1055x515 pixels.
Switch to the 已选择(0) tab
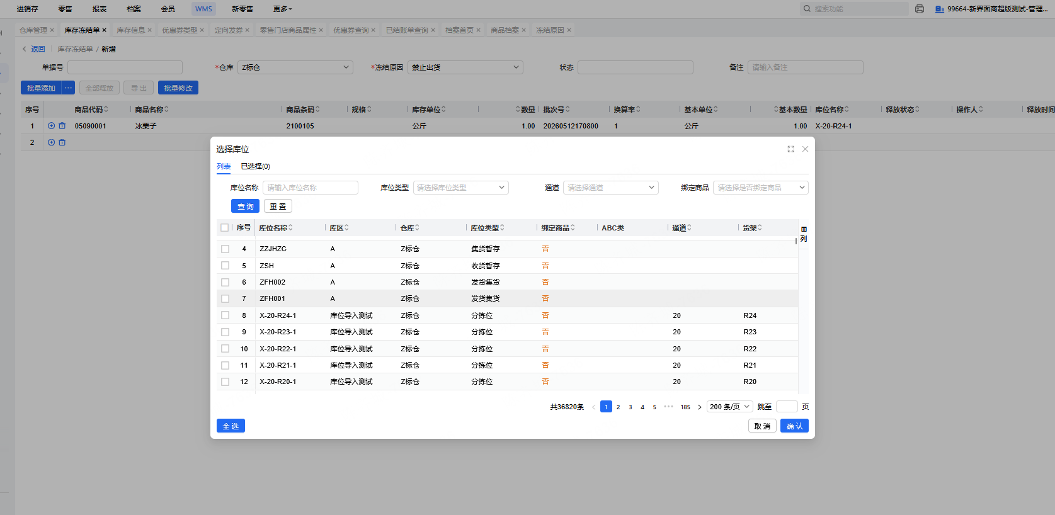click(255, 166)
